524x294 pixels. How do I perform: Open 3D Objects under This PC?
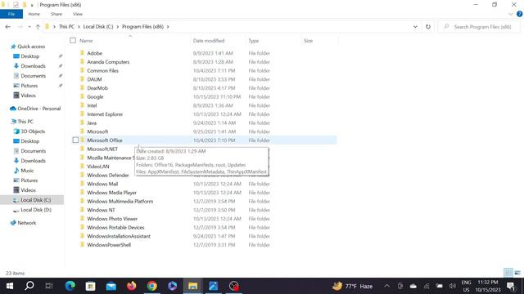pos(33,131)
